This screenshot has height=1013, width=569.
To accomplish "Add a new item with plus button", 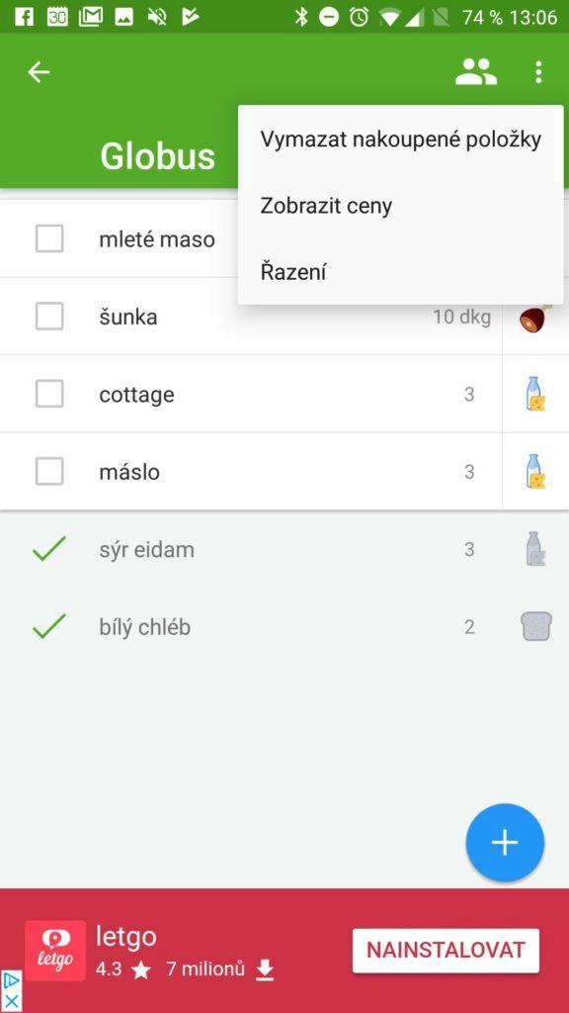I will [x=505, y=843].
